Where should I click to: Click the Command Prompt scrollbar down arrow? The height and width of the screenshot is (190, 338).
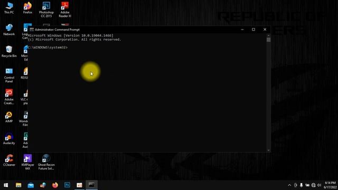click(268, 150)
